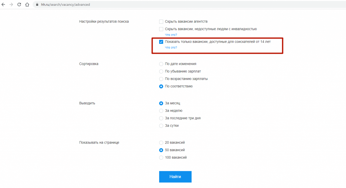Choose sorting "По возрастанию зарплаты"
This screenshot has height=188, width=346.
click(x=161, y=79)
